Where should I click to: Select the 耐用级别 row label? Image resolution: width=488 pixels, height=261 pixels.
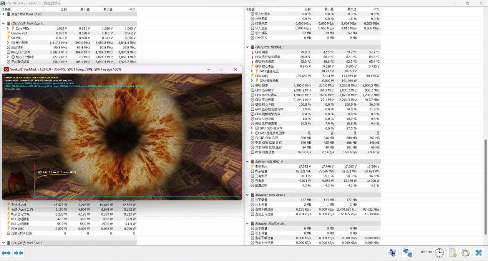point(261,185)
